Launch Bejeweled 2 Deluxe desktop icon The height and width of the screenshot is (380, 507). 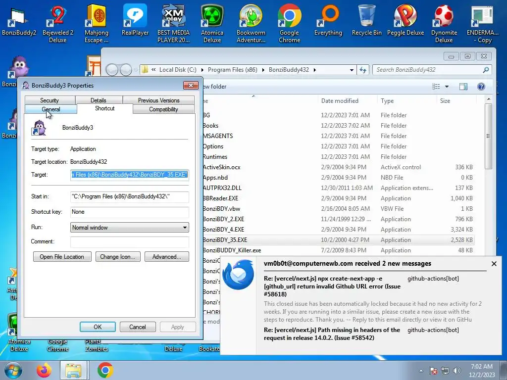pos(58,24)
